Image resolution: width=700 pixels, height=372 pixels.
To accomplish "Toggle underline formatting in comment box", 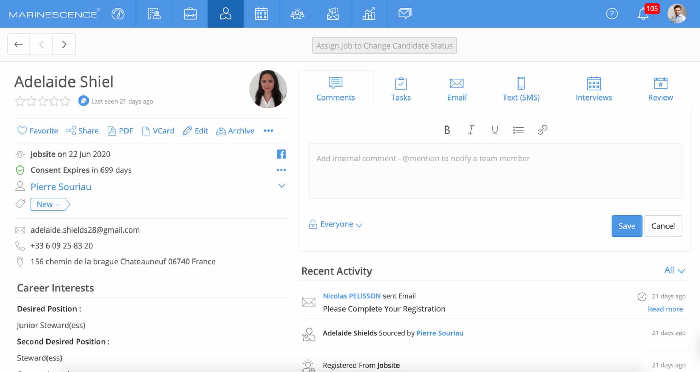I will (x=495, y=130).
